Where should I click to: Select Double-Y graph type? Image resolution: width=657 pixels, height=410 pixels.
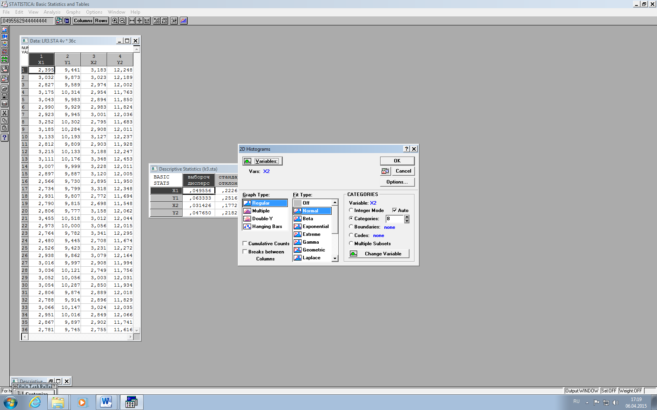pos(265,219)
